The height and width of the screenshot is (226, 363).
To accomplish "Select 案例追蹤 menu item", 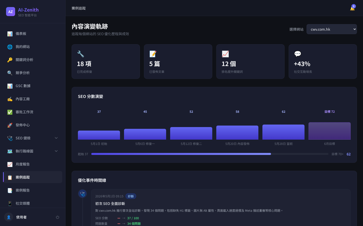I will click(33, 177).
